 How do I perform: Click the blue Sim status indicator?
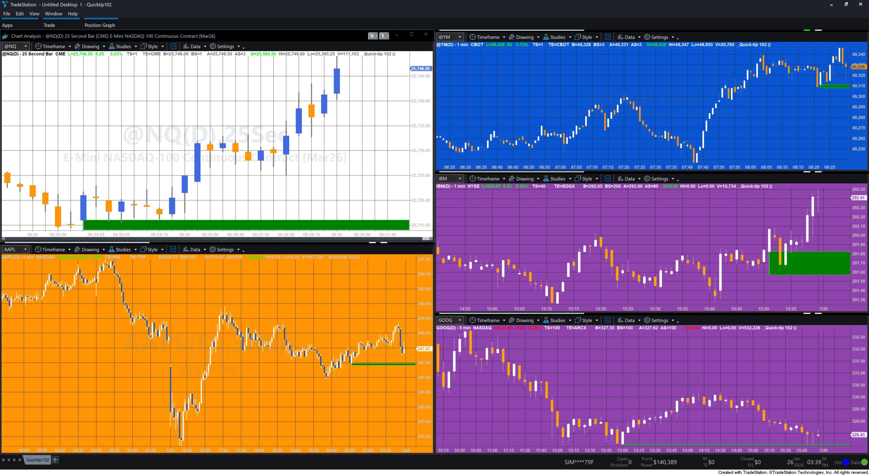(x=846, y=462)
